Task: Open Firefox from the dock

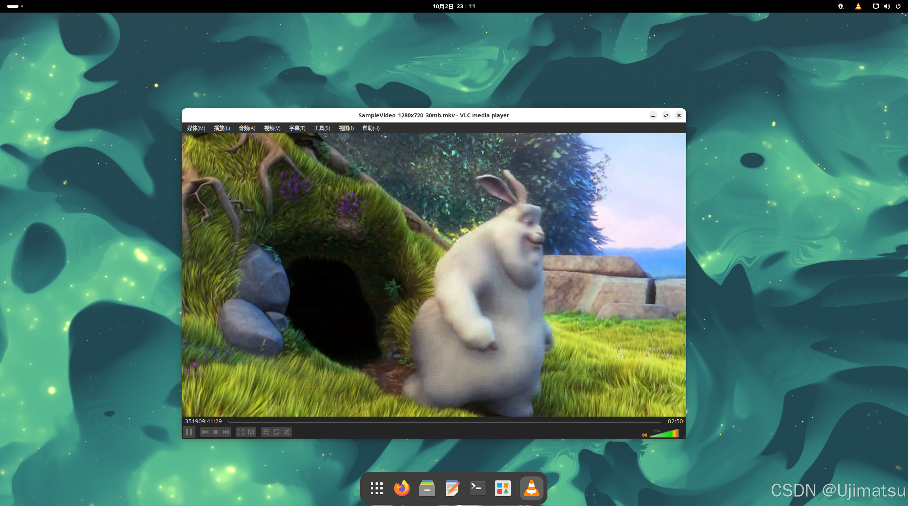Action: [402, 488]
